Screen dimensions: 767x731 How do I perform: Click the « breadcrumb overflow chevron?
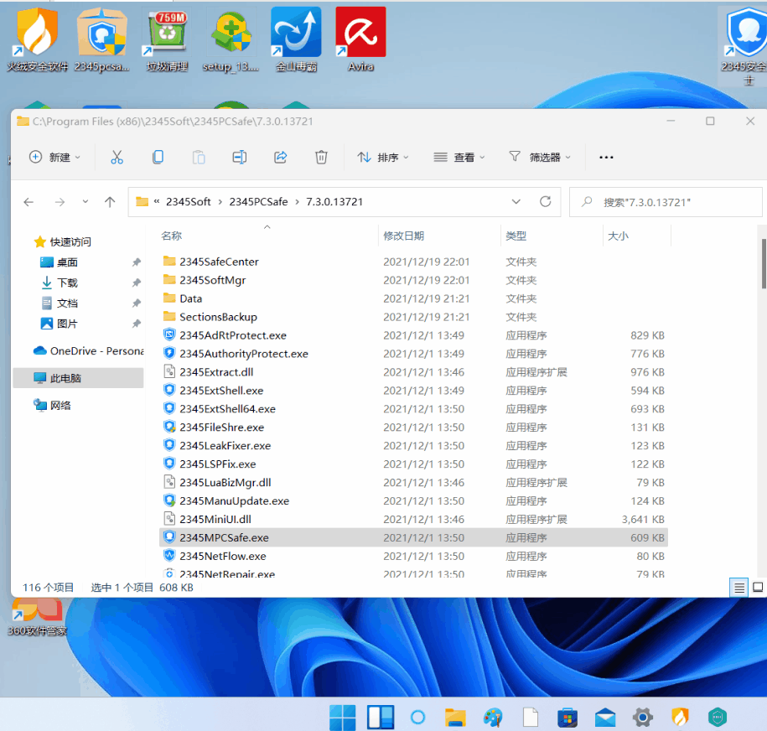(157, 201)
